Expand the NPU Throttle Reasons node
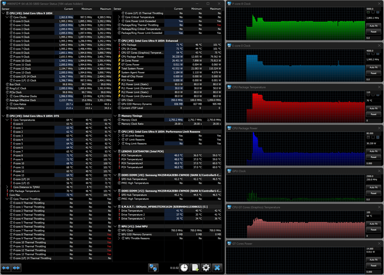 (x=119, y=238)
